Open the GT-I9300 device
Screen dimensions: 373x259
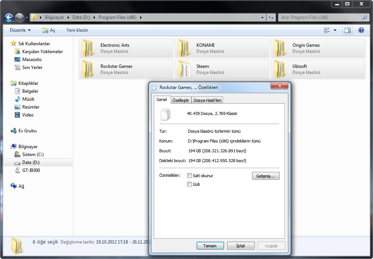point(31,170)
